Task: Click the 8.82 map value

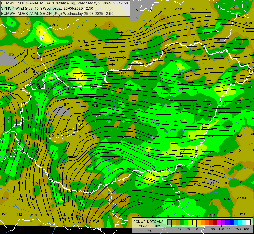Action: (19, 214)
